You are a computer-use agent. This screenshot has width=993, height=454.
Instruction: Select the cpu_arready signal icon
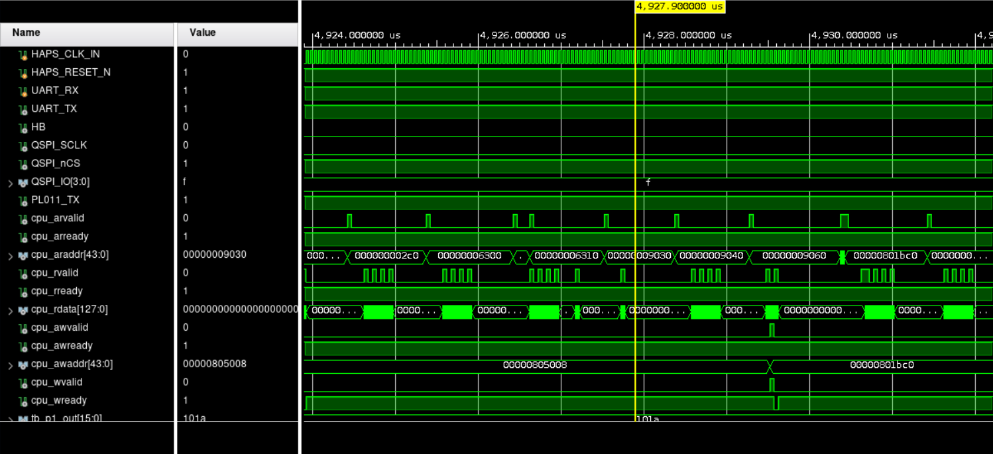point(23,237)
